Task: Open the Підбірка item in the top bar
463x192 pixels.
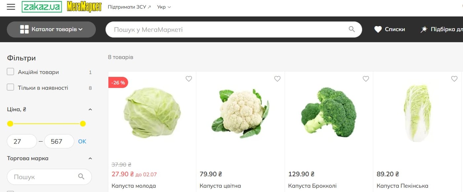Action: [x=441, y=29]
